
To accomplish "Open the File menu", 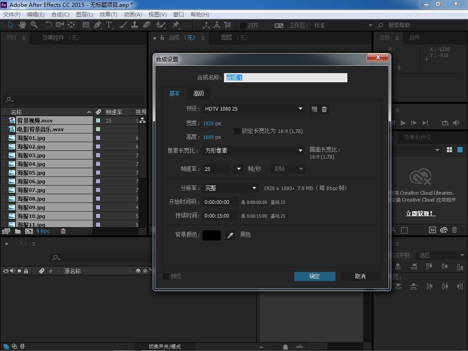I will click(x=11, y=14).
